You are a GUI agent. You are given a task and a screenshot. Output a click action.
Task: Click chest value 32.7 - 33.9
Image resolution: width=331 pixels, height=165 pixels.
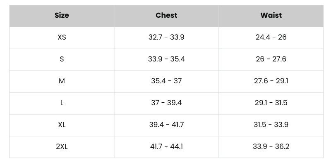click(166, 38)
